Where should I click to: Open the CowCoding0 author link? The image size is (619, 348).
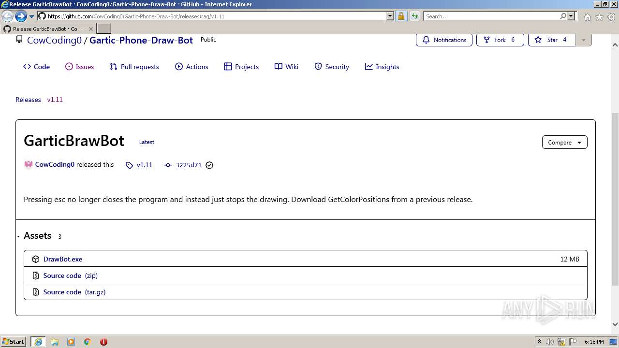[x=55, y=164]
